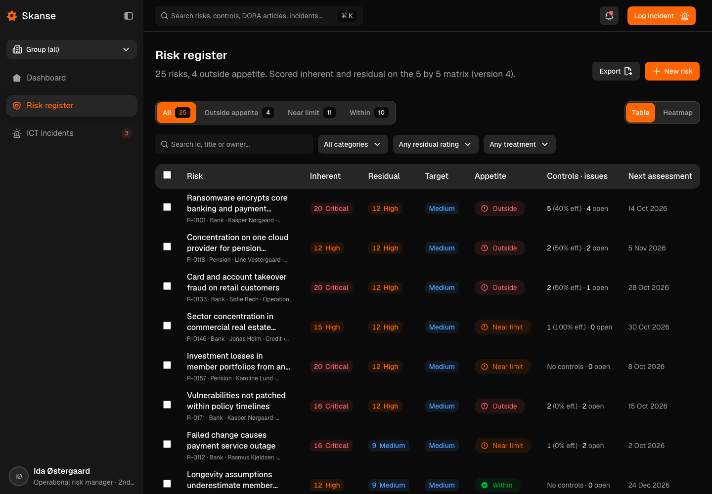The height and width of the screenshot is (494, 712).
Task: Select the Within filter tab
Action: point(369,113)
